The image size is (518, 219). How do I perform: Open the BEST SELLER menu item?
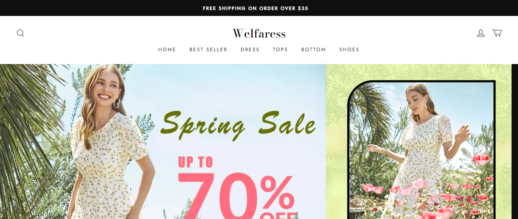coord(208,50)
